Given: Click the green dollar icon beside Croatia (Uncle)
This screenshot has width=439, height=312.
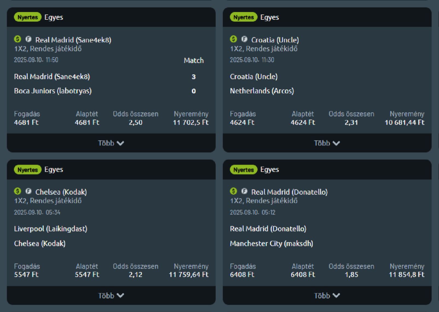Looking at the screenshot, I should [233, 39].
